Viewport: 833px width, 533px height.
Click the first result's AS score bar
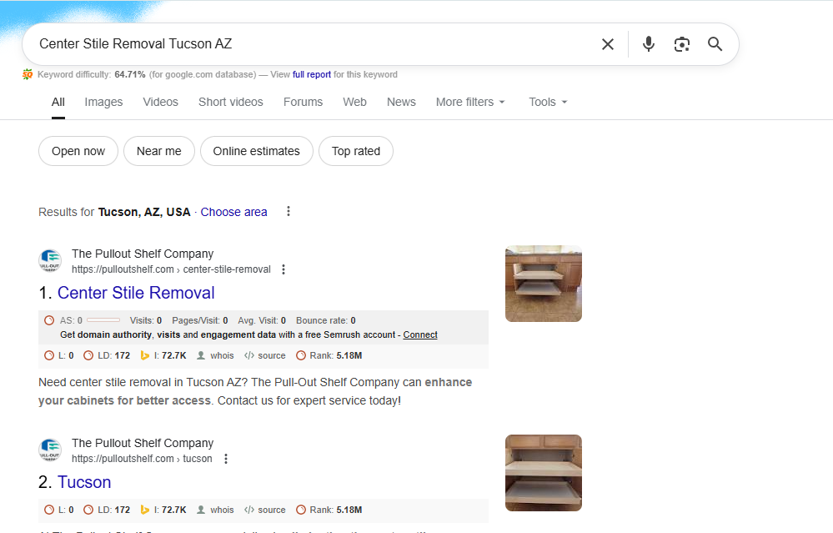pos(103,320)
